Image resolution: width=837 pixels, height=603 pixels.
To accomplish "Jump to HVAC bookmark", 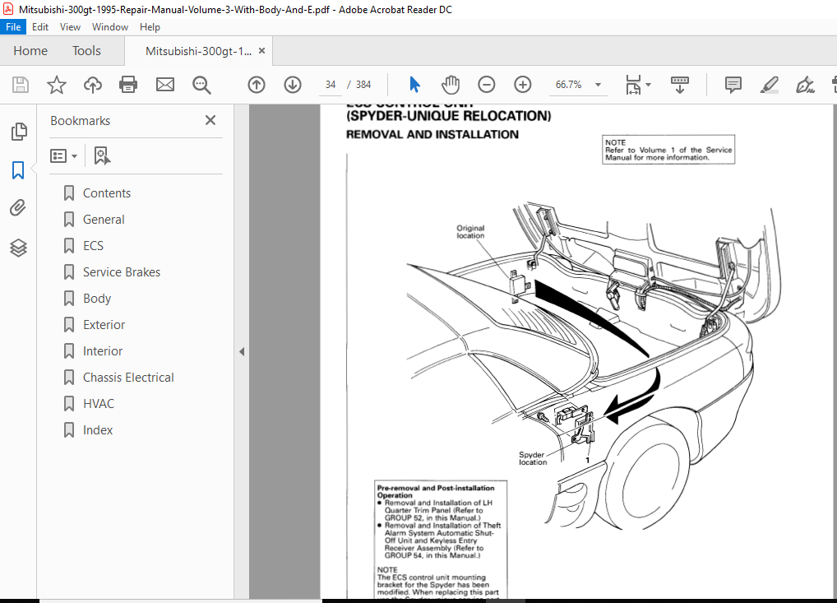I will (98, 404).
